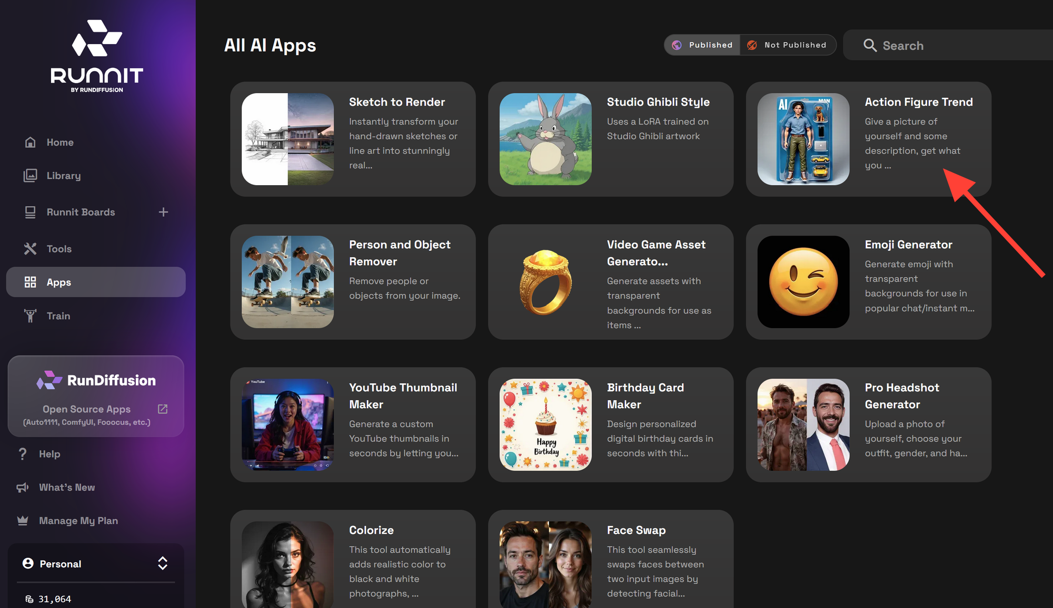This screenshot has width=1053, height=608.
Task: Click the Home house icon
Action: click(31, 142)
